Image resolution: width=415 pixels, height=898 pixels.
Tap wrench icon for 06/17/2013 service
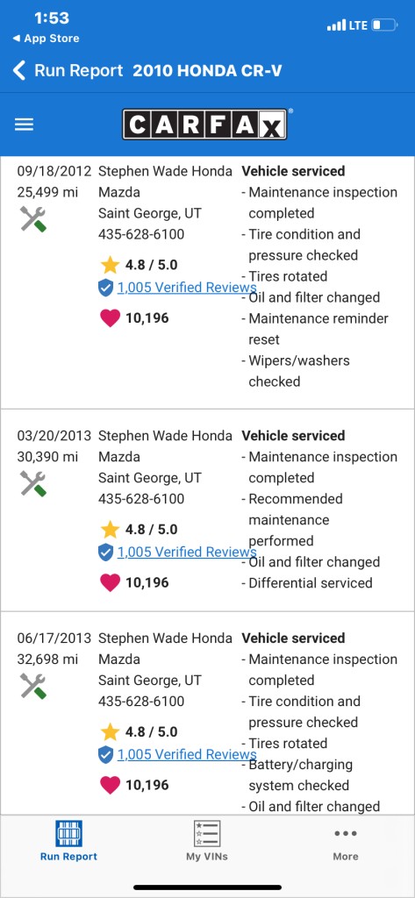coord(33,686)
